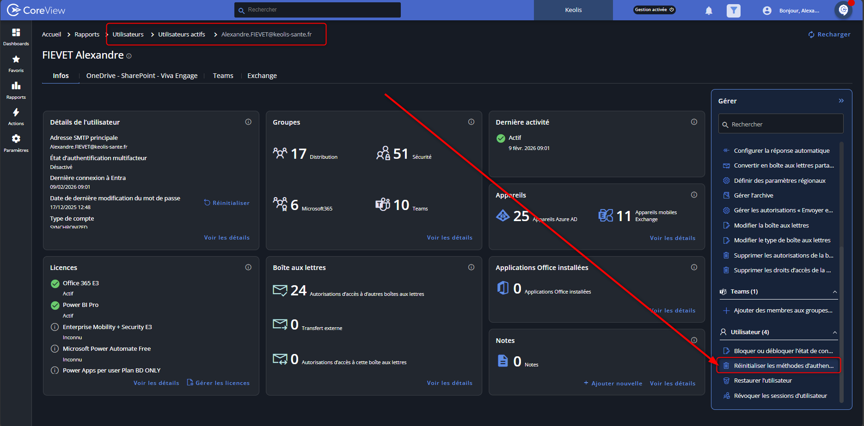View details of Licences card
Screen dimensions: 864x426
coord(156,383)
